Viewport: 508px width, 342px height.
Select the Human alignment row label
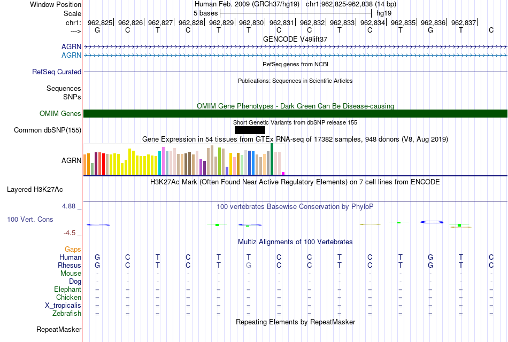[70, 257]
